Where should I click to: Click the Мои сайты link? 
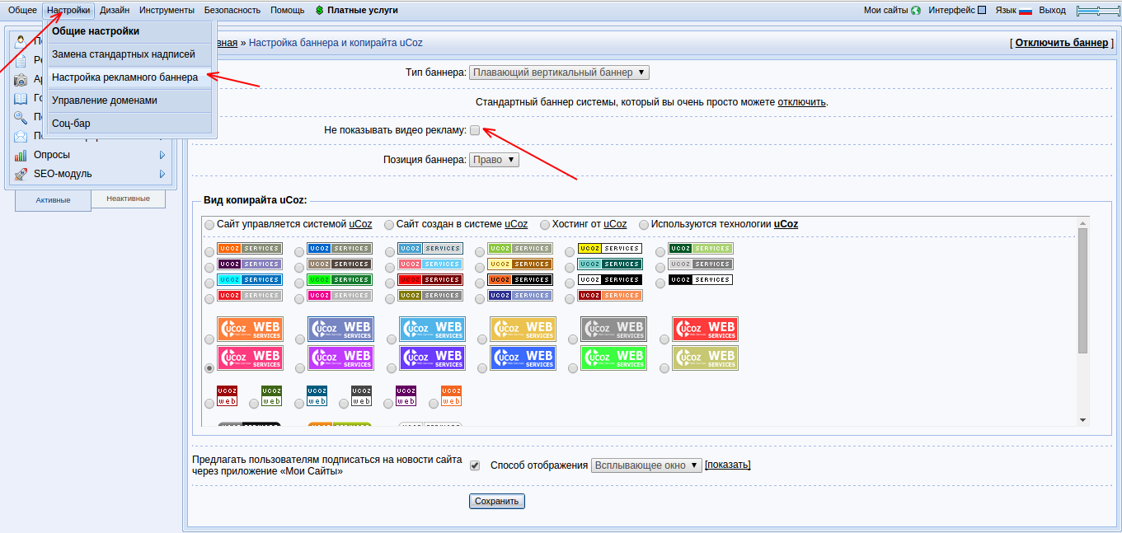(x=886, y=11)
